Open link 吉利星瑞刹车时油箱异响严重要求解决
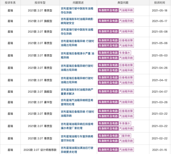The height and width of the screenshot is (154, 171). 77,91
